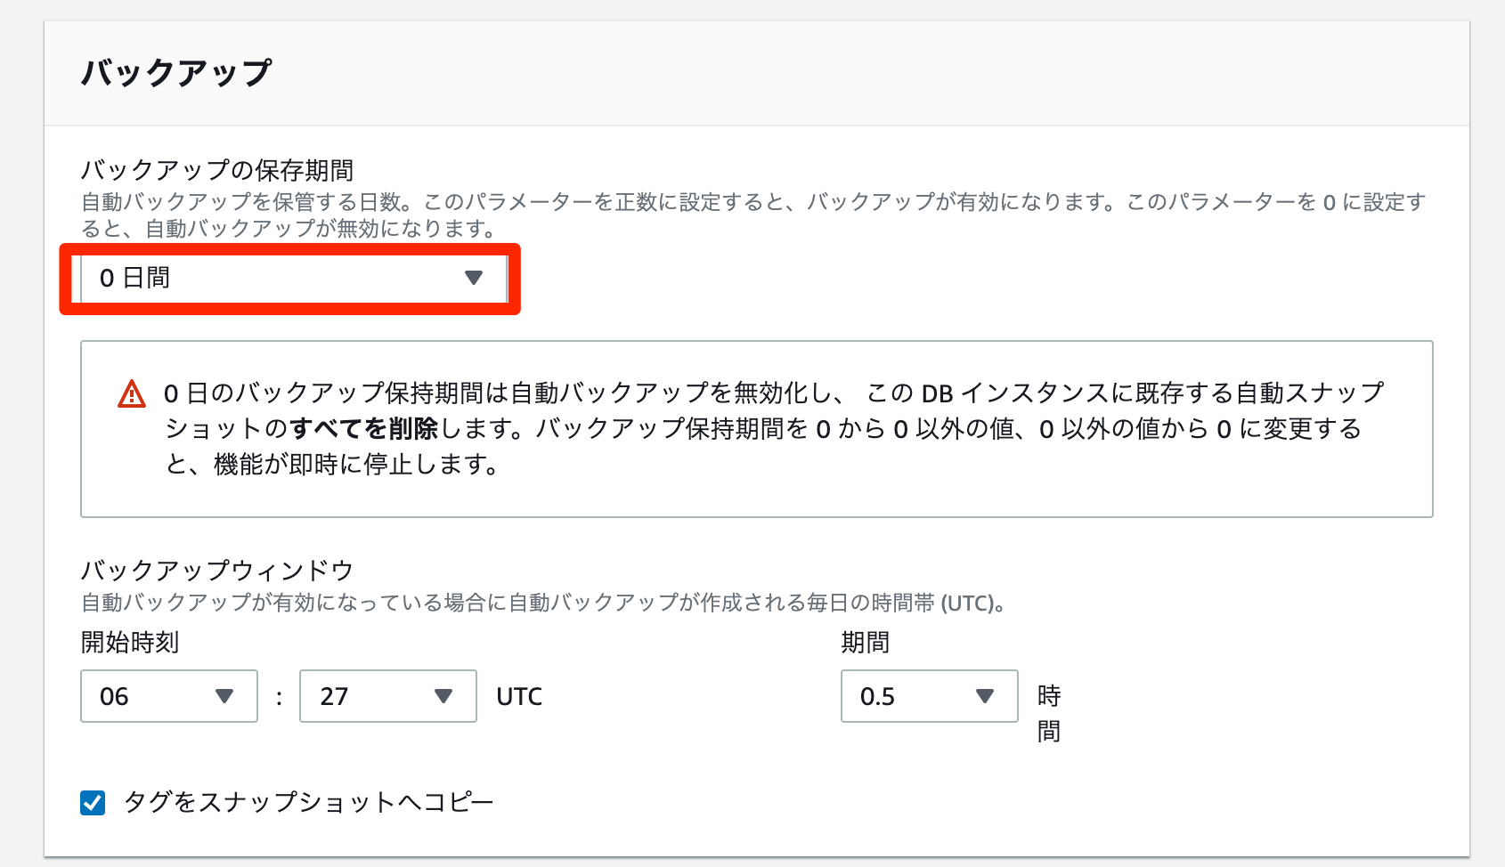Click the バックアップ section heading
This screenshot has width=1505, height=867.
coord(176,73)
